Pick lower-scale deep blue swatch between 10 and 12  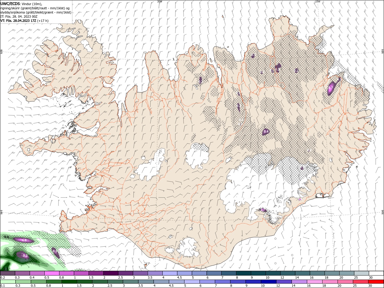click(269, 282)
